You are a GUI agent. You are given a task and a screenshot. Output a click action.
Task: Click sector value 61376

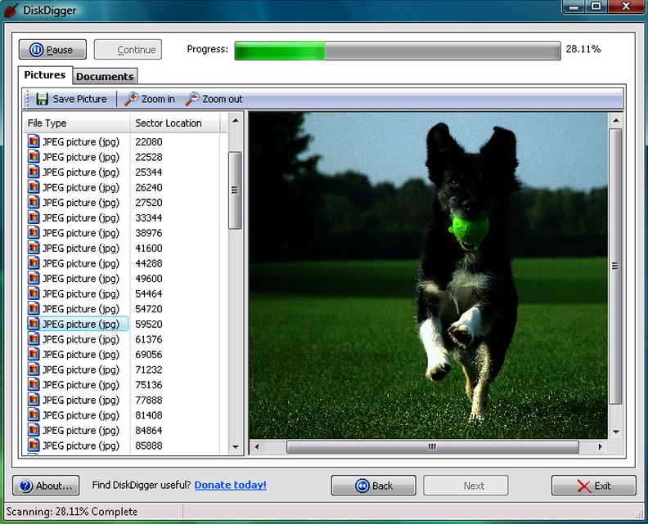149,339
